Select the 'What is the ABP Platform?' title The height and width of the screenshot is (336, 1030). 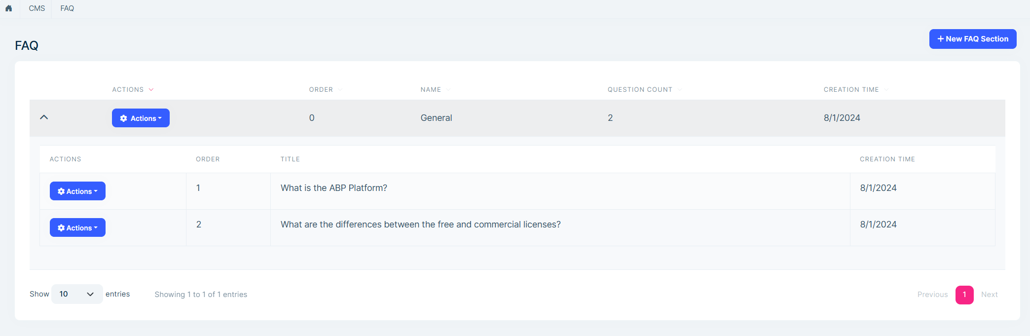tap(334, 188)
